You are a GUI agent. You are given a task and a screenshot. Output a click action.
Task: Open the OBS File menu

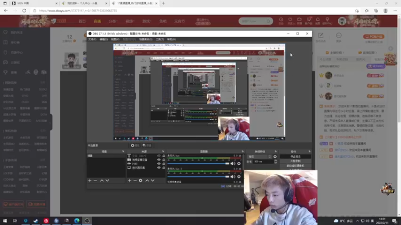[x=92, y=39]
